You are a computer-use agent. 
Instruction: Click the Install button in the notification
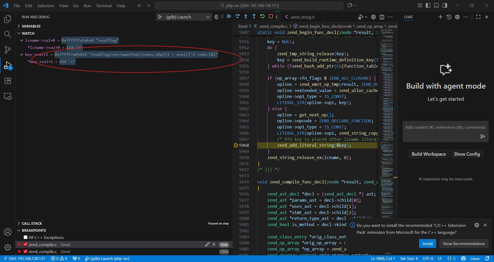click(427, 244)
